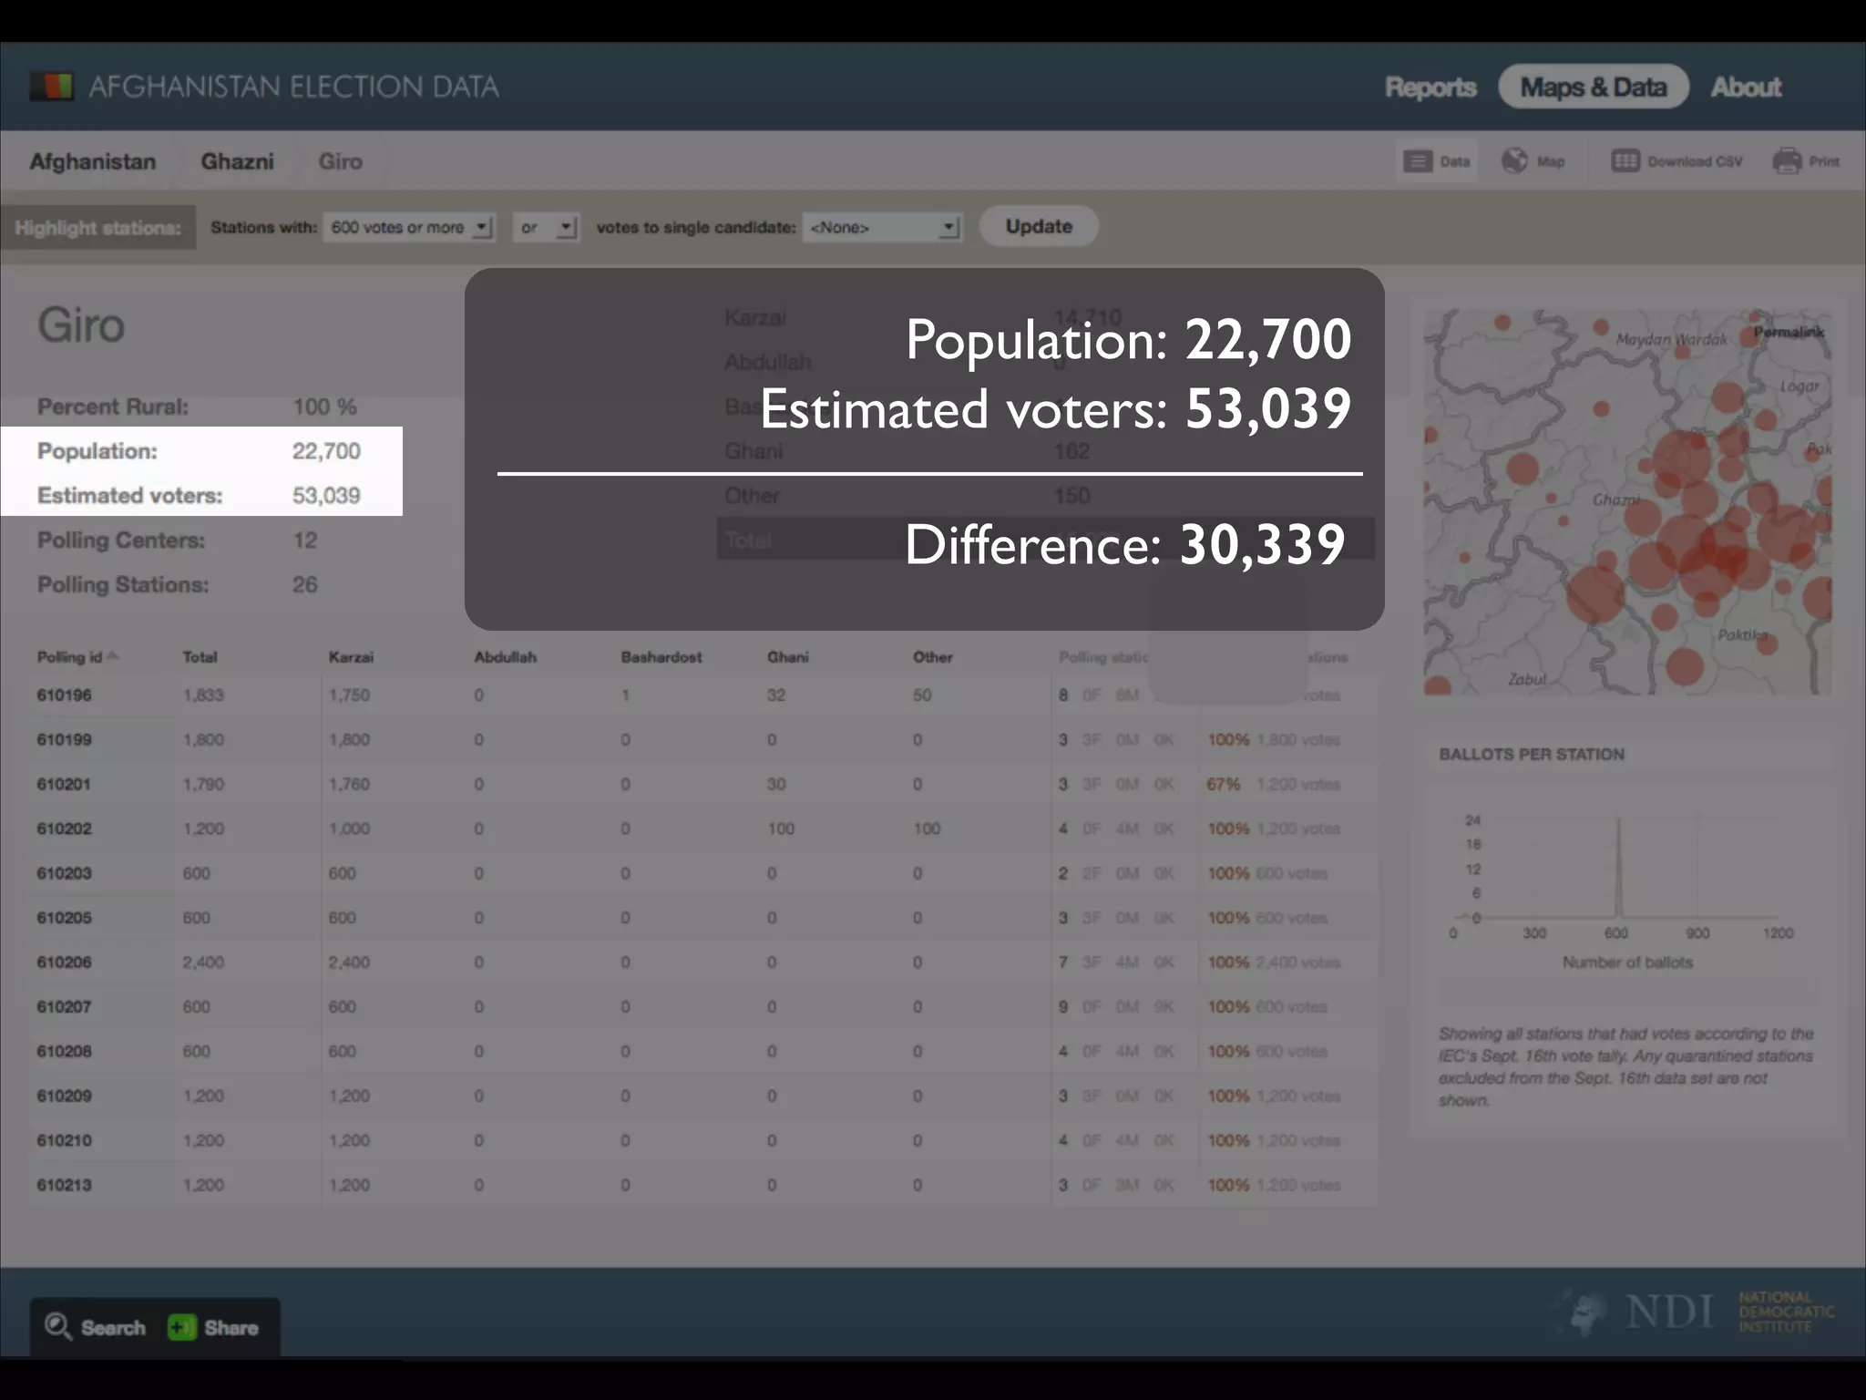Open Search with magnifier icon
The width and height of the screenshot is (1866, 1400).
[x=58, y=1326]
